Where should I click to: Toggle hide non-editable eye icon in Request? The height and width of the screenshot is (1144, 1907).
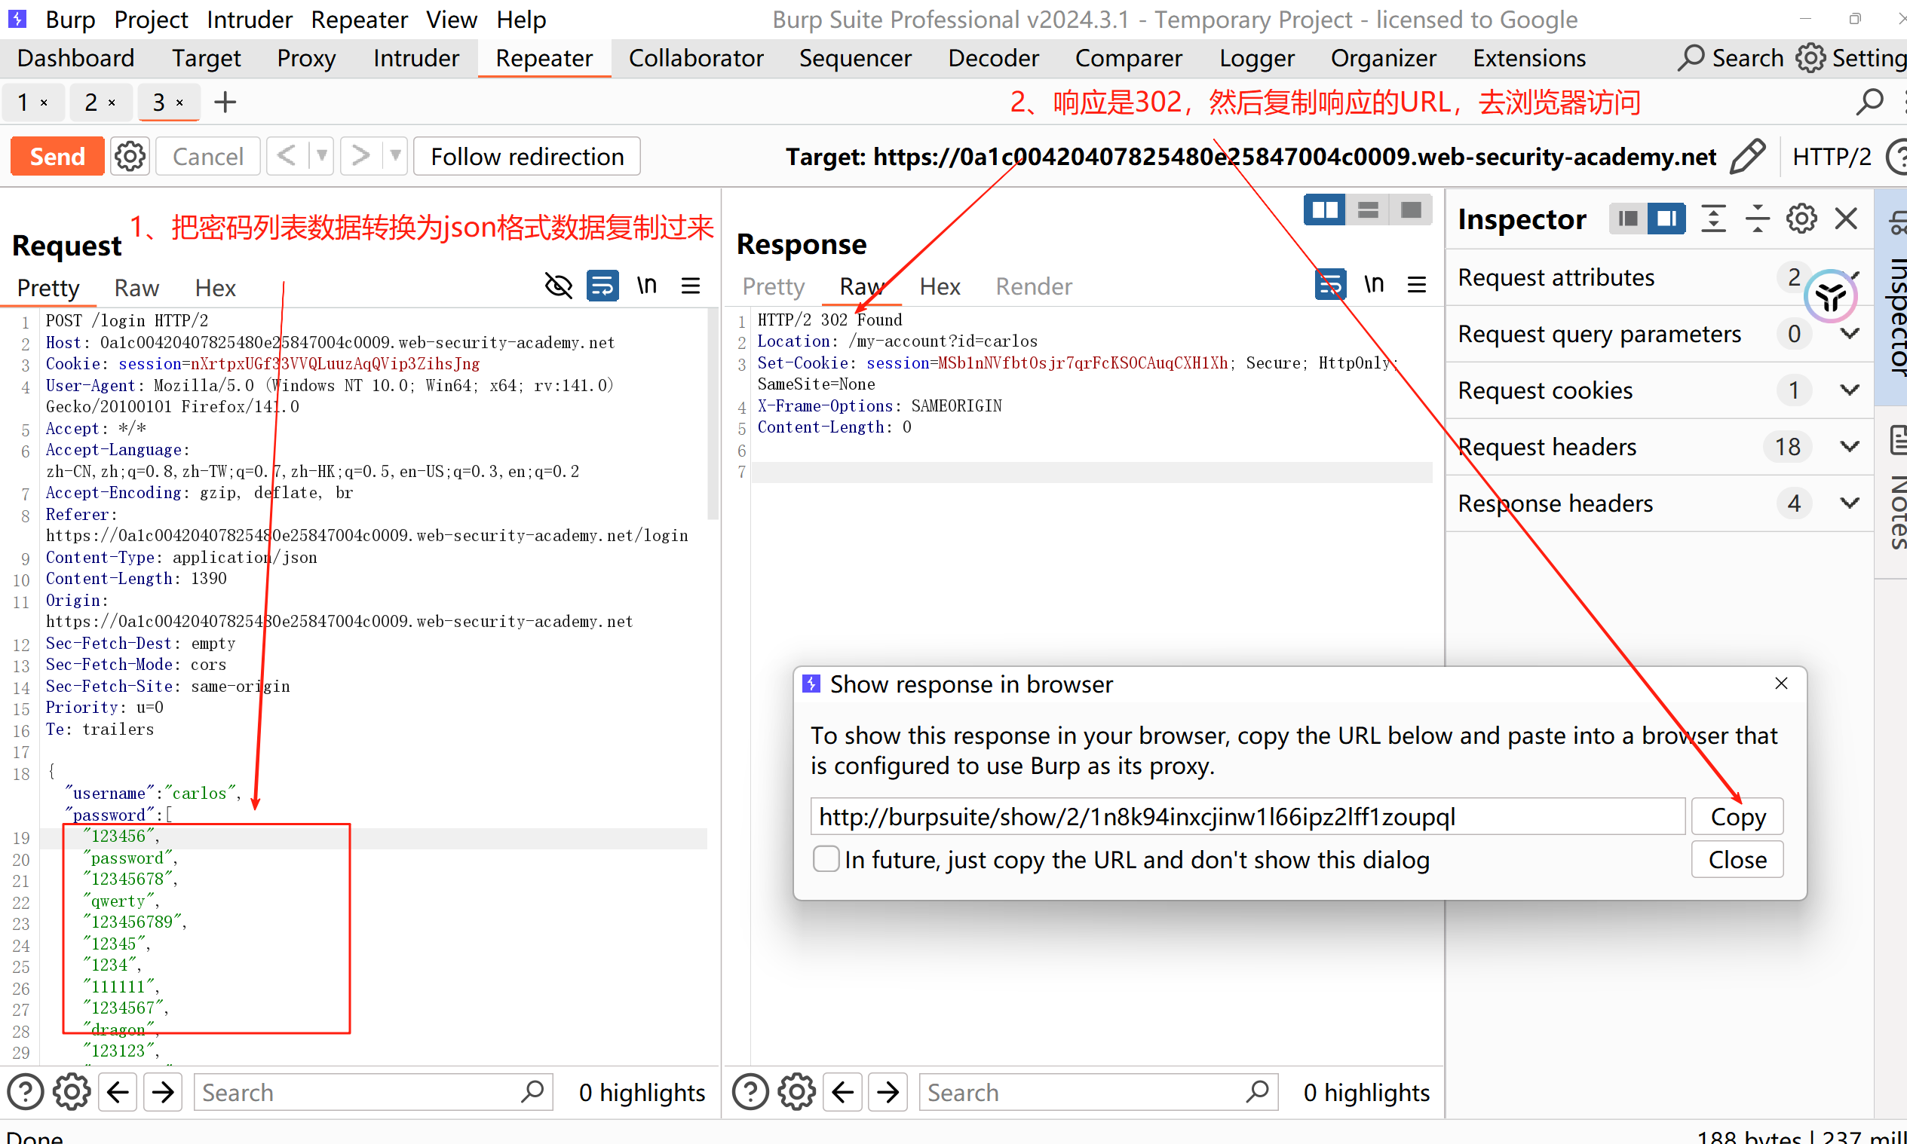[558, 286]
